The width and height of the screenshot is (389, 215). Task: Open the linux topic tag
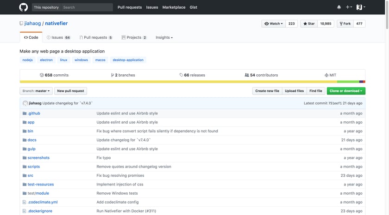tap(63, 60)
